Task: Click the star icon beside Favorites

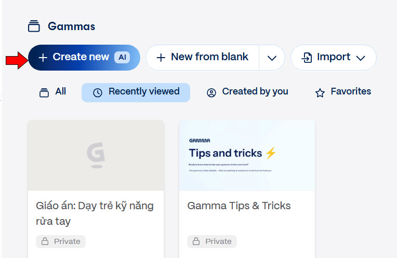Action: coord(320,92)
